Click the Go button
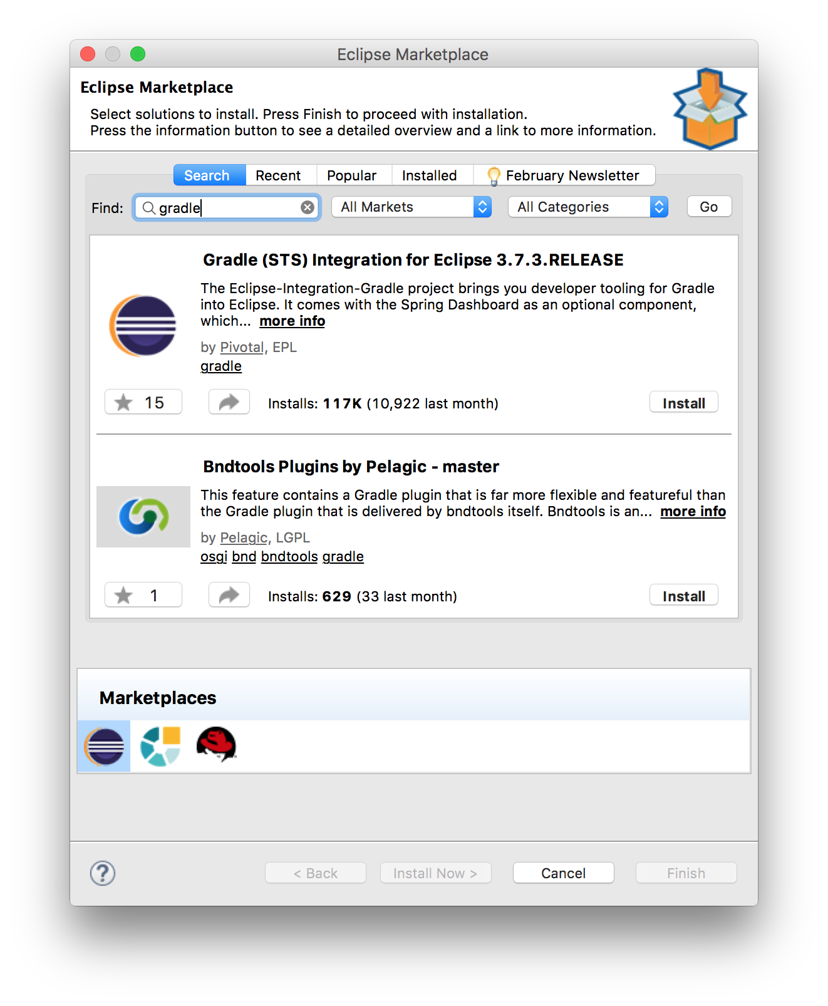This screenshot has height=1006, width=828. (x=709, y=207)
